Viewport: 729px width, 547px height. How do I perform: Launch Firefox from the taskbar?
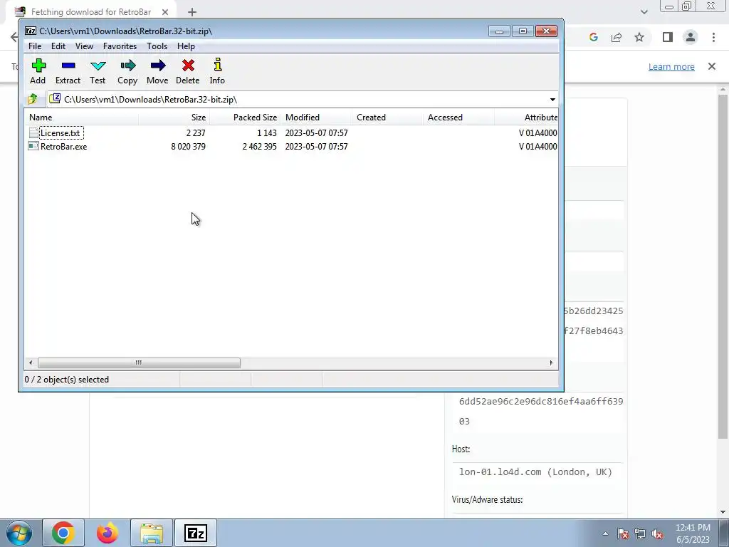(x=107, y=533)
